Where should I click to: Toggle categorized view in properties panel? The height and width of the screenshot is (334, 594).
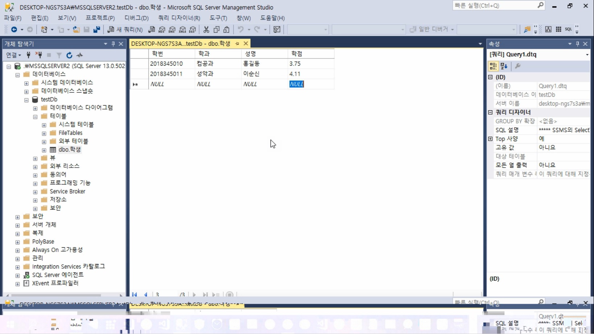[493, 66]
